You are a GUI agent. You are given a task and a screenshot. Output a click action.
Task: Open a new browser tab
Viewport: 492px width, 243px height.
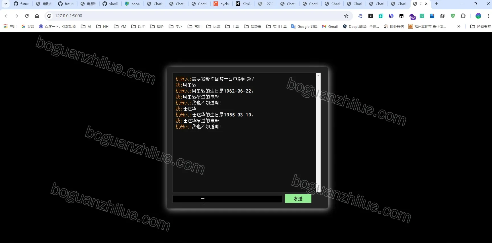point(436,4)
